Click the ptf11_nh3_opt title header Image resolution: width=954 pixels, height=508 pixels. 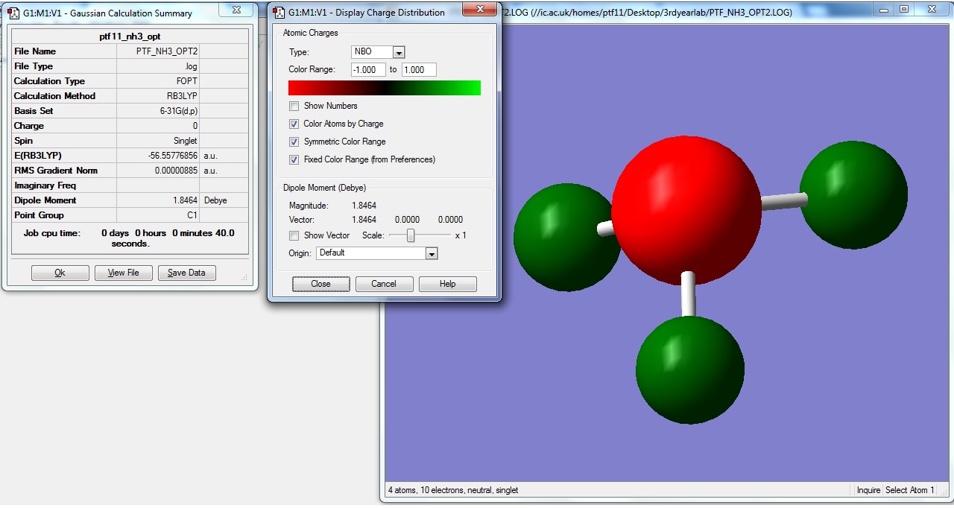click(130, 36)
